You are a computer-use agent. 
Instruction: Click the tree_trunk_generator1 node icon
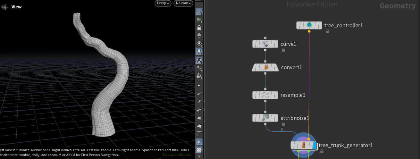point(304,145)
